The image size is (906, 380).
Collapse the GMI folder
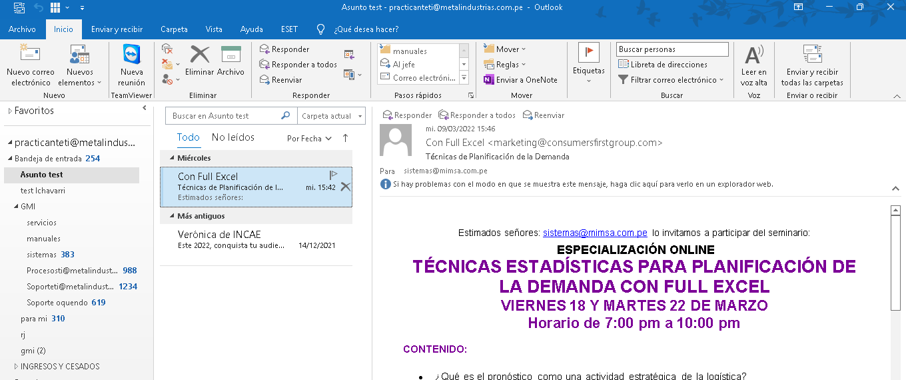(x=16, y=207)
